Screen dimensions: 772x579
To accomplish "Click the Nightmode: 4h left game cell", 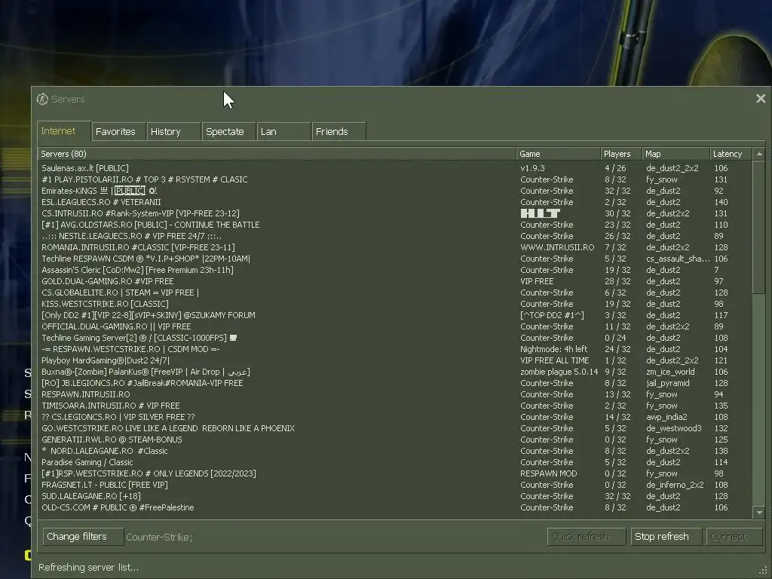I will [553, 349].
